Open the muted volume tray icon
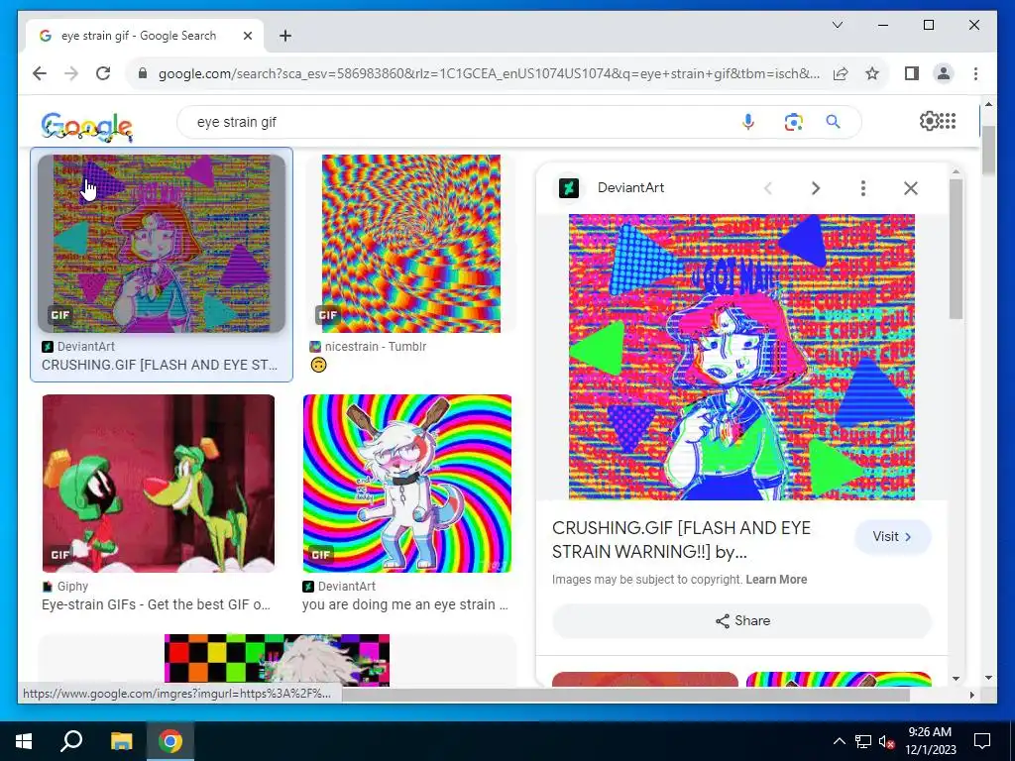 [886, 741]
